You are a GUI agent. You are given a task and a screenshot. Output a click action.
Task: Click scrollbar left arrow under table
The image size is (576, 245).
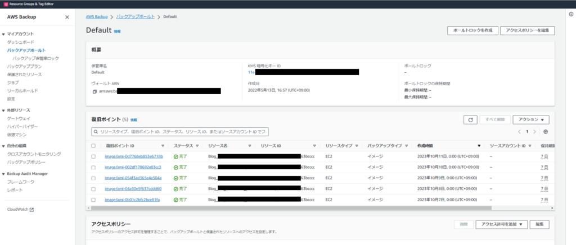[x=88, y=207]
